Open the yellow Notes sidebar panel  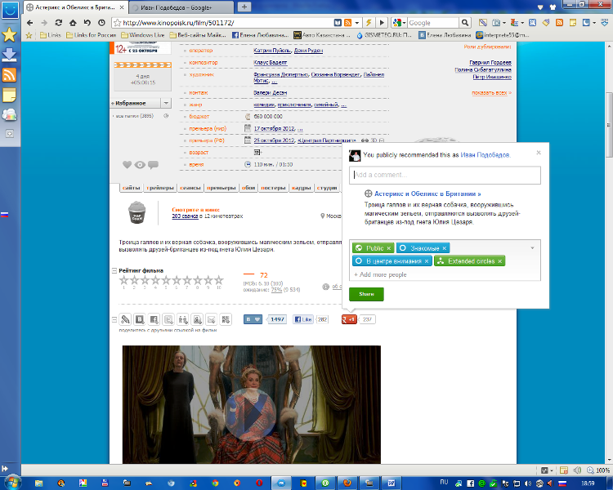[x=9, y=95]
